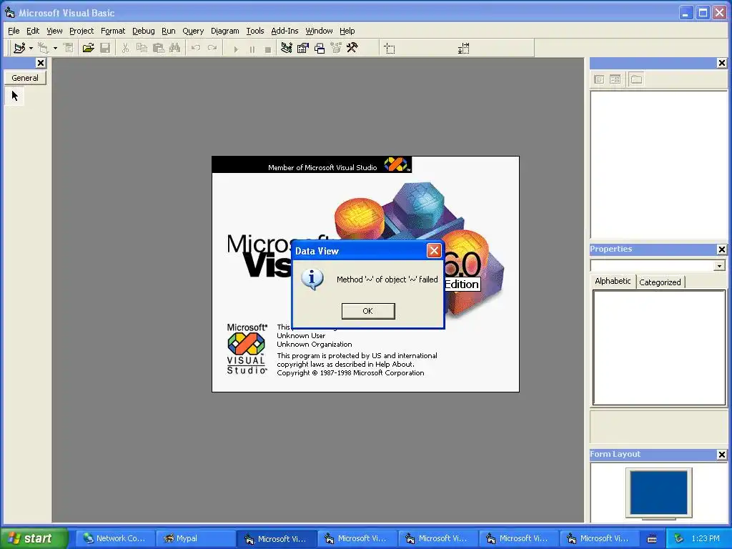Expand the Add Form dropdown arrow
The width and height of the screenshot is (732, 549).
tap(55, 48)
